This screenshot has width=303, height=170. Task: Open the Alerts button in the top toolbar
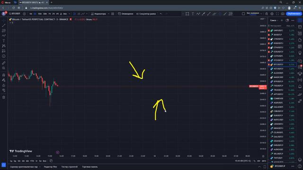coord(125,14)
